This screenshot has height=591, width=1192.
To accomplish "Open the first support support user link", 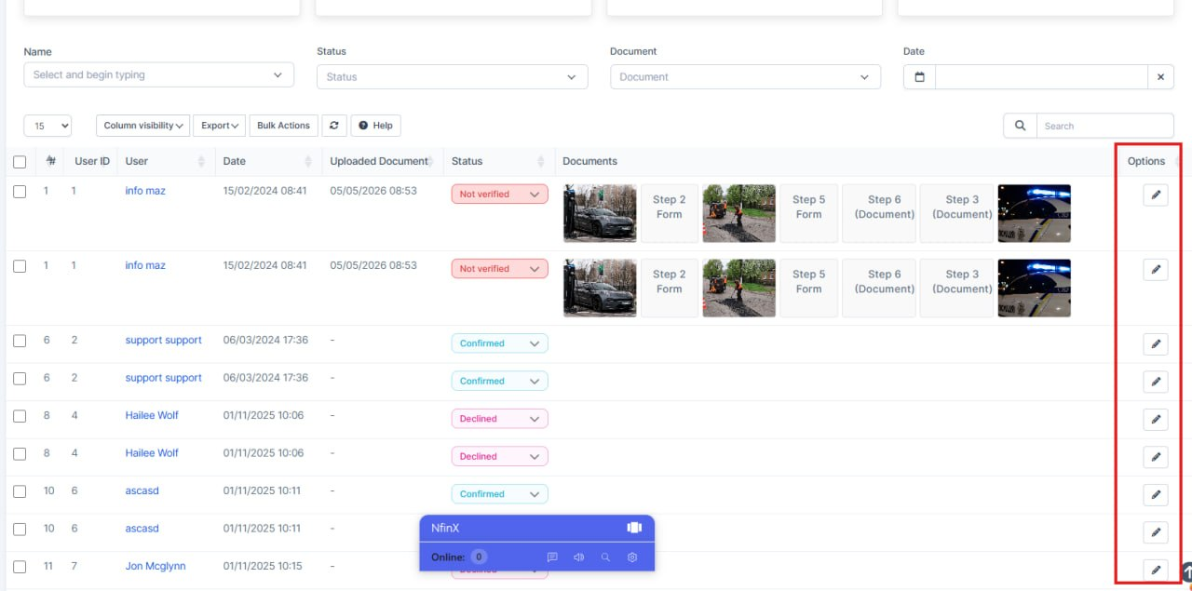I will point(164,341).
